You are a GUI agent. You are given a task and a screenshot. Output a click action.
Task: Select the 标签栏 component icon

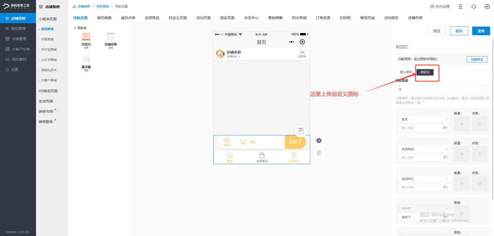pos(86,37)
